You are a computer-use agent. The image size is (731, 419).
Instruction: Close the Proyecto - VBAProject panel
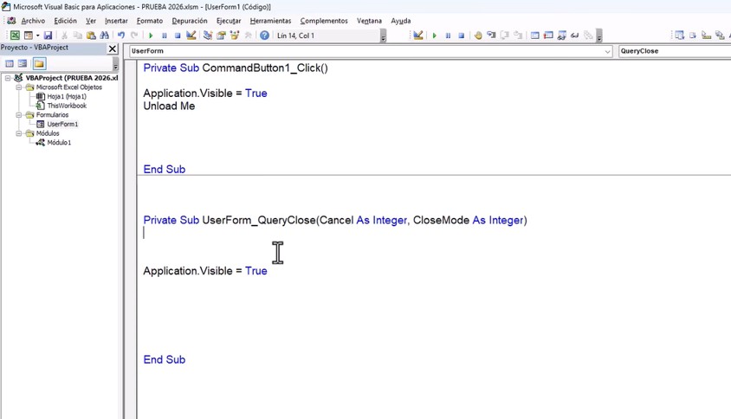pyautogui.click(x=113, y=48)
